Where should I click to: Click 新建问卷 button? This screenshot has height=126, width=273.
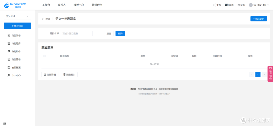[17, 26]
